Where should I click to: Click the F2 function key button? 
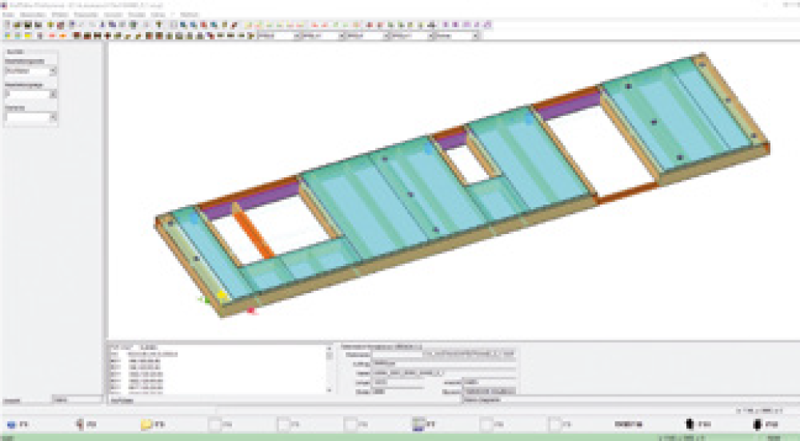[86, 423]
